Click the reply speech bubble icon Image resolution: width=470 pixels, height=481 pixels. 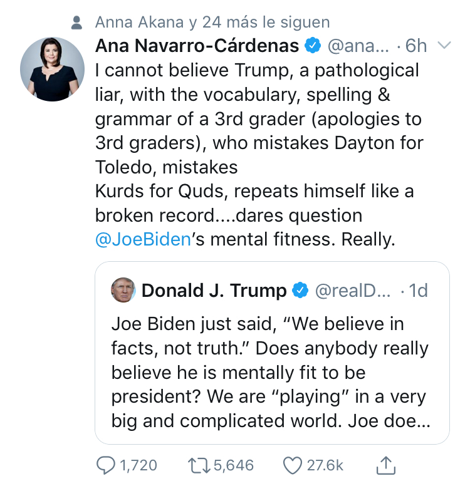tap(106, 465)
